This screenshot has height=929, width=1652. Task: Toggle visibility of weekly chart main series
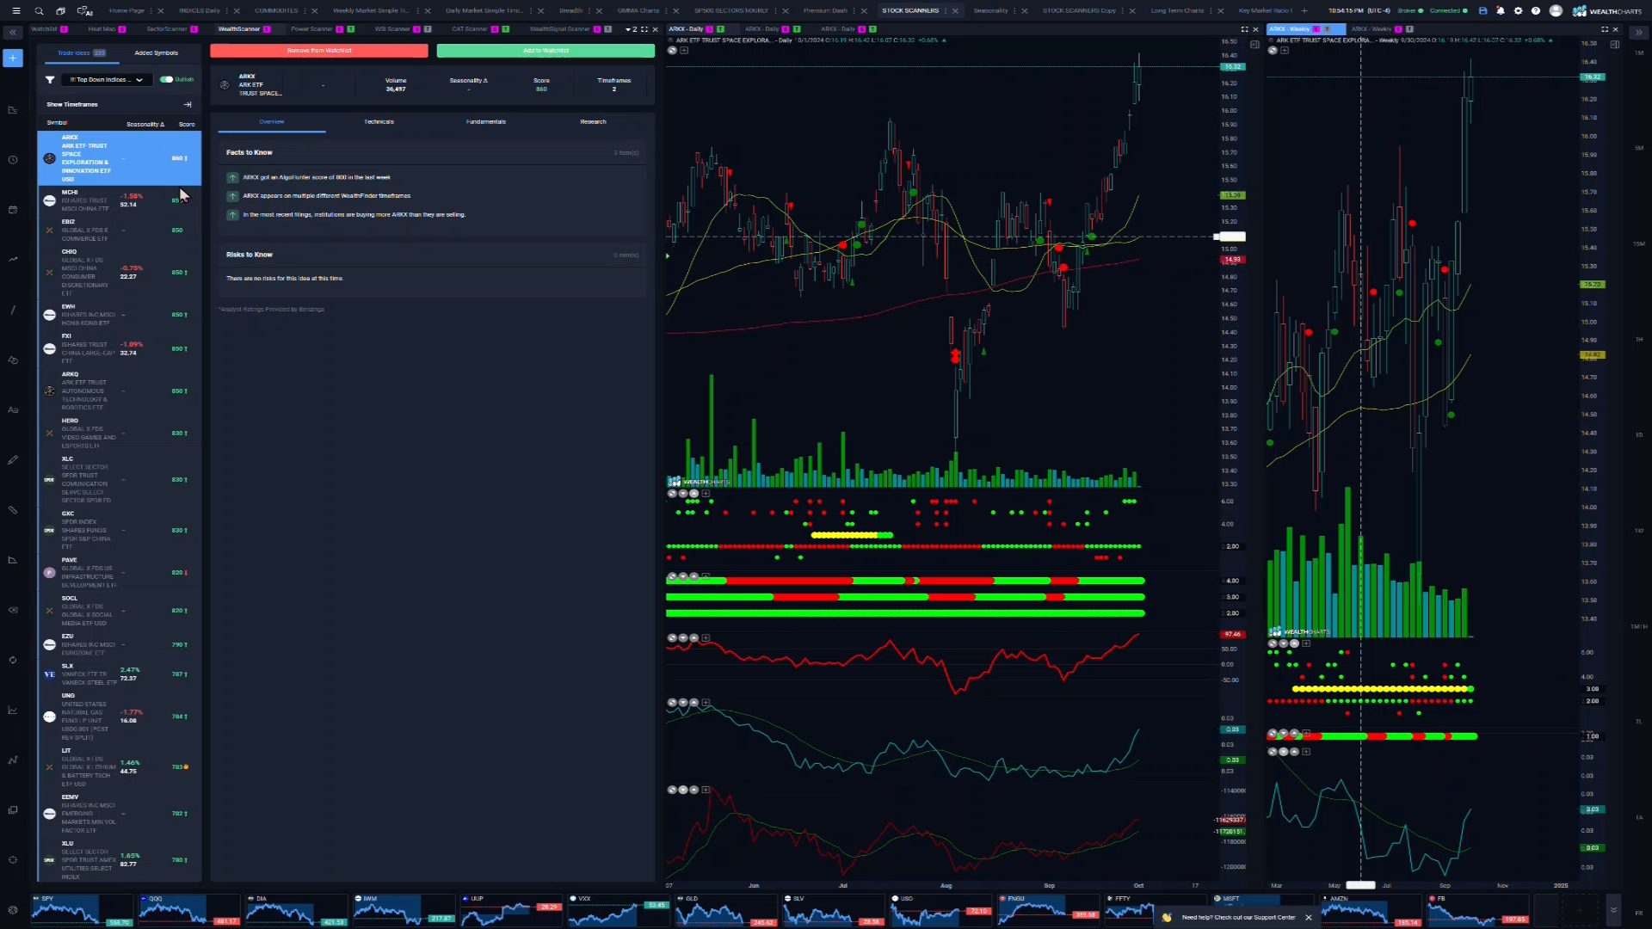pos(1273,51)
